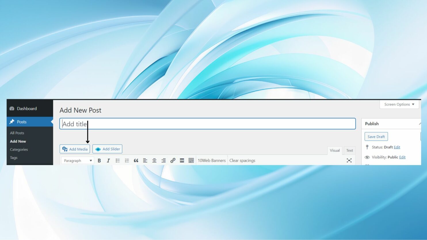Center align the text
The image size is (427, 240).
(154, 161)
